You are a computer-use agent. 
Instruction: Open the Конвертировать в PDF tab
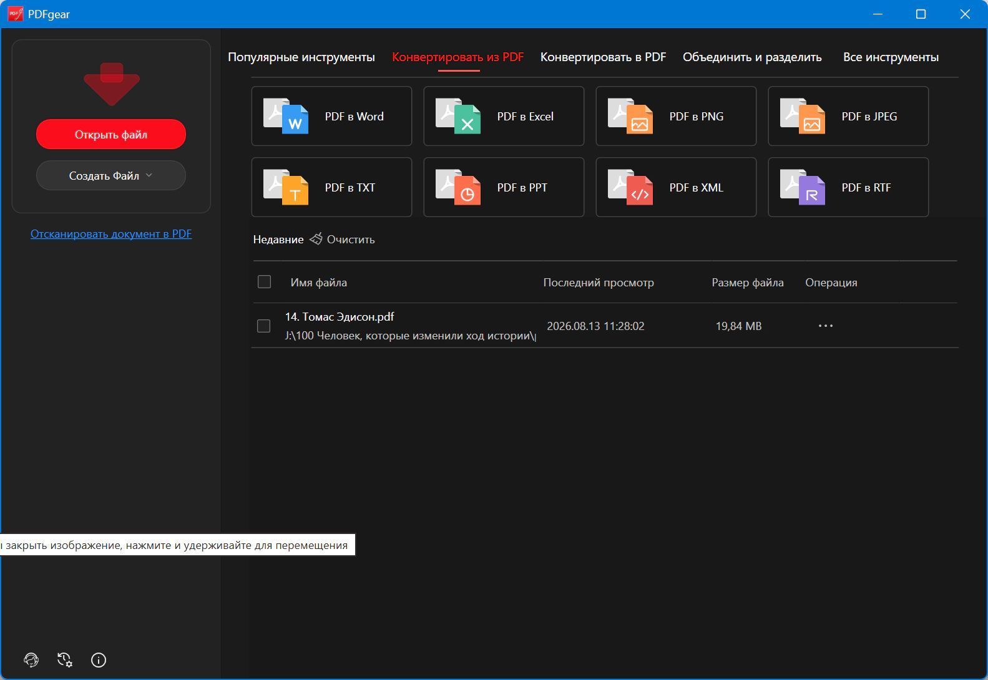pyautogui.click(x=603, y=57)
